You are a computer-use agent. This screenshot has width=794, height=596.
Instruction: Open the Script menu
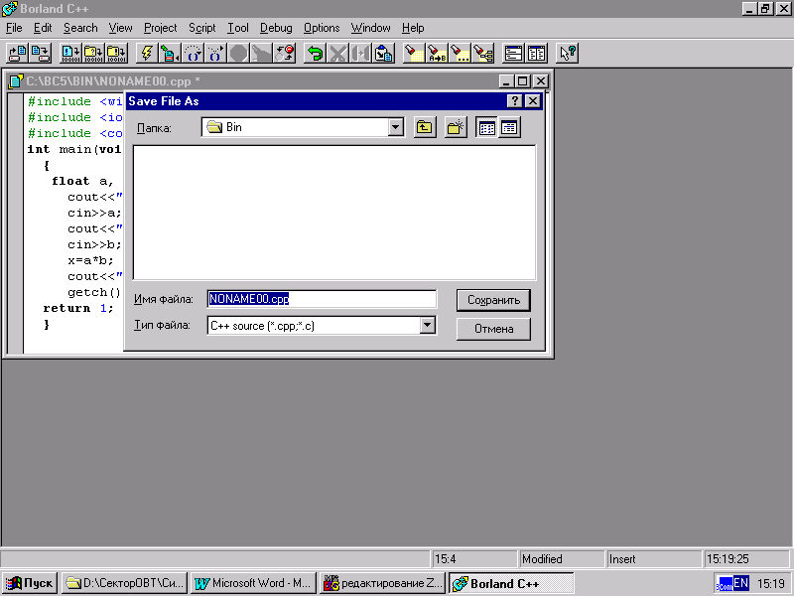coord(202,28)
